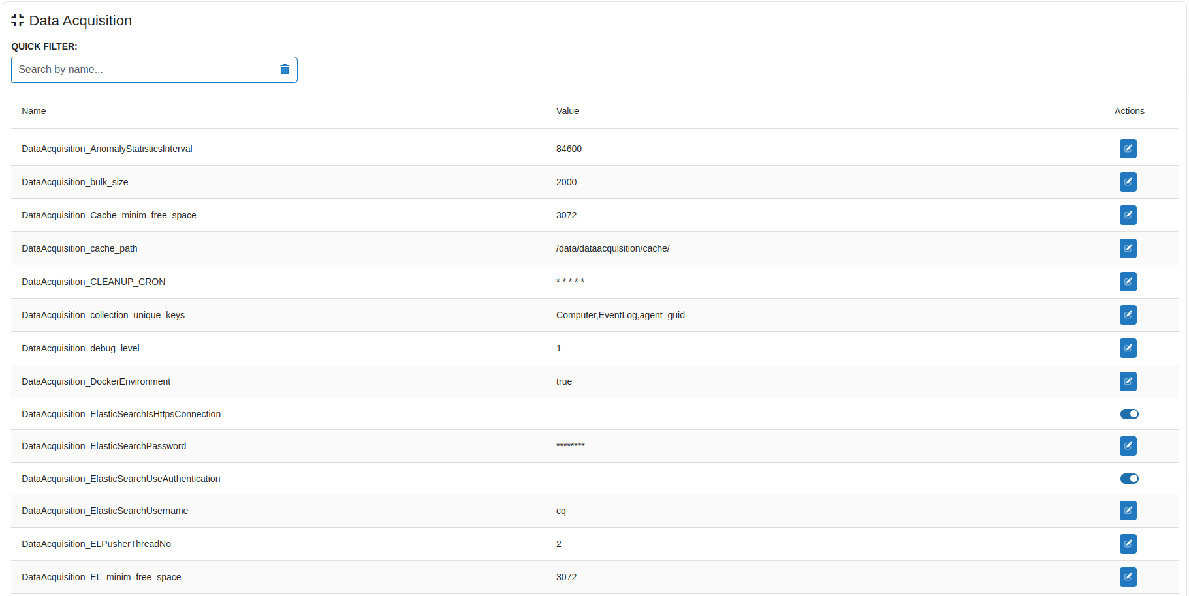Edit DataAcquisition_DockerEnvironment value

point(1128,381)
